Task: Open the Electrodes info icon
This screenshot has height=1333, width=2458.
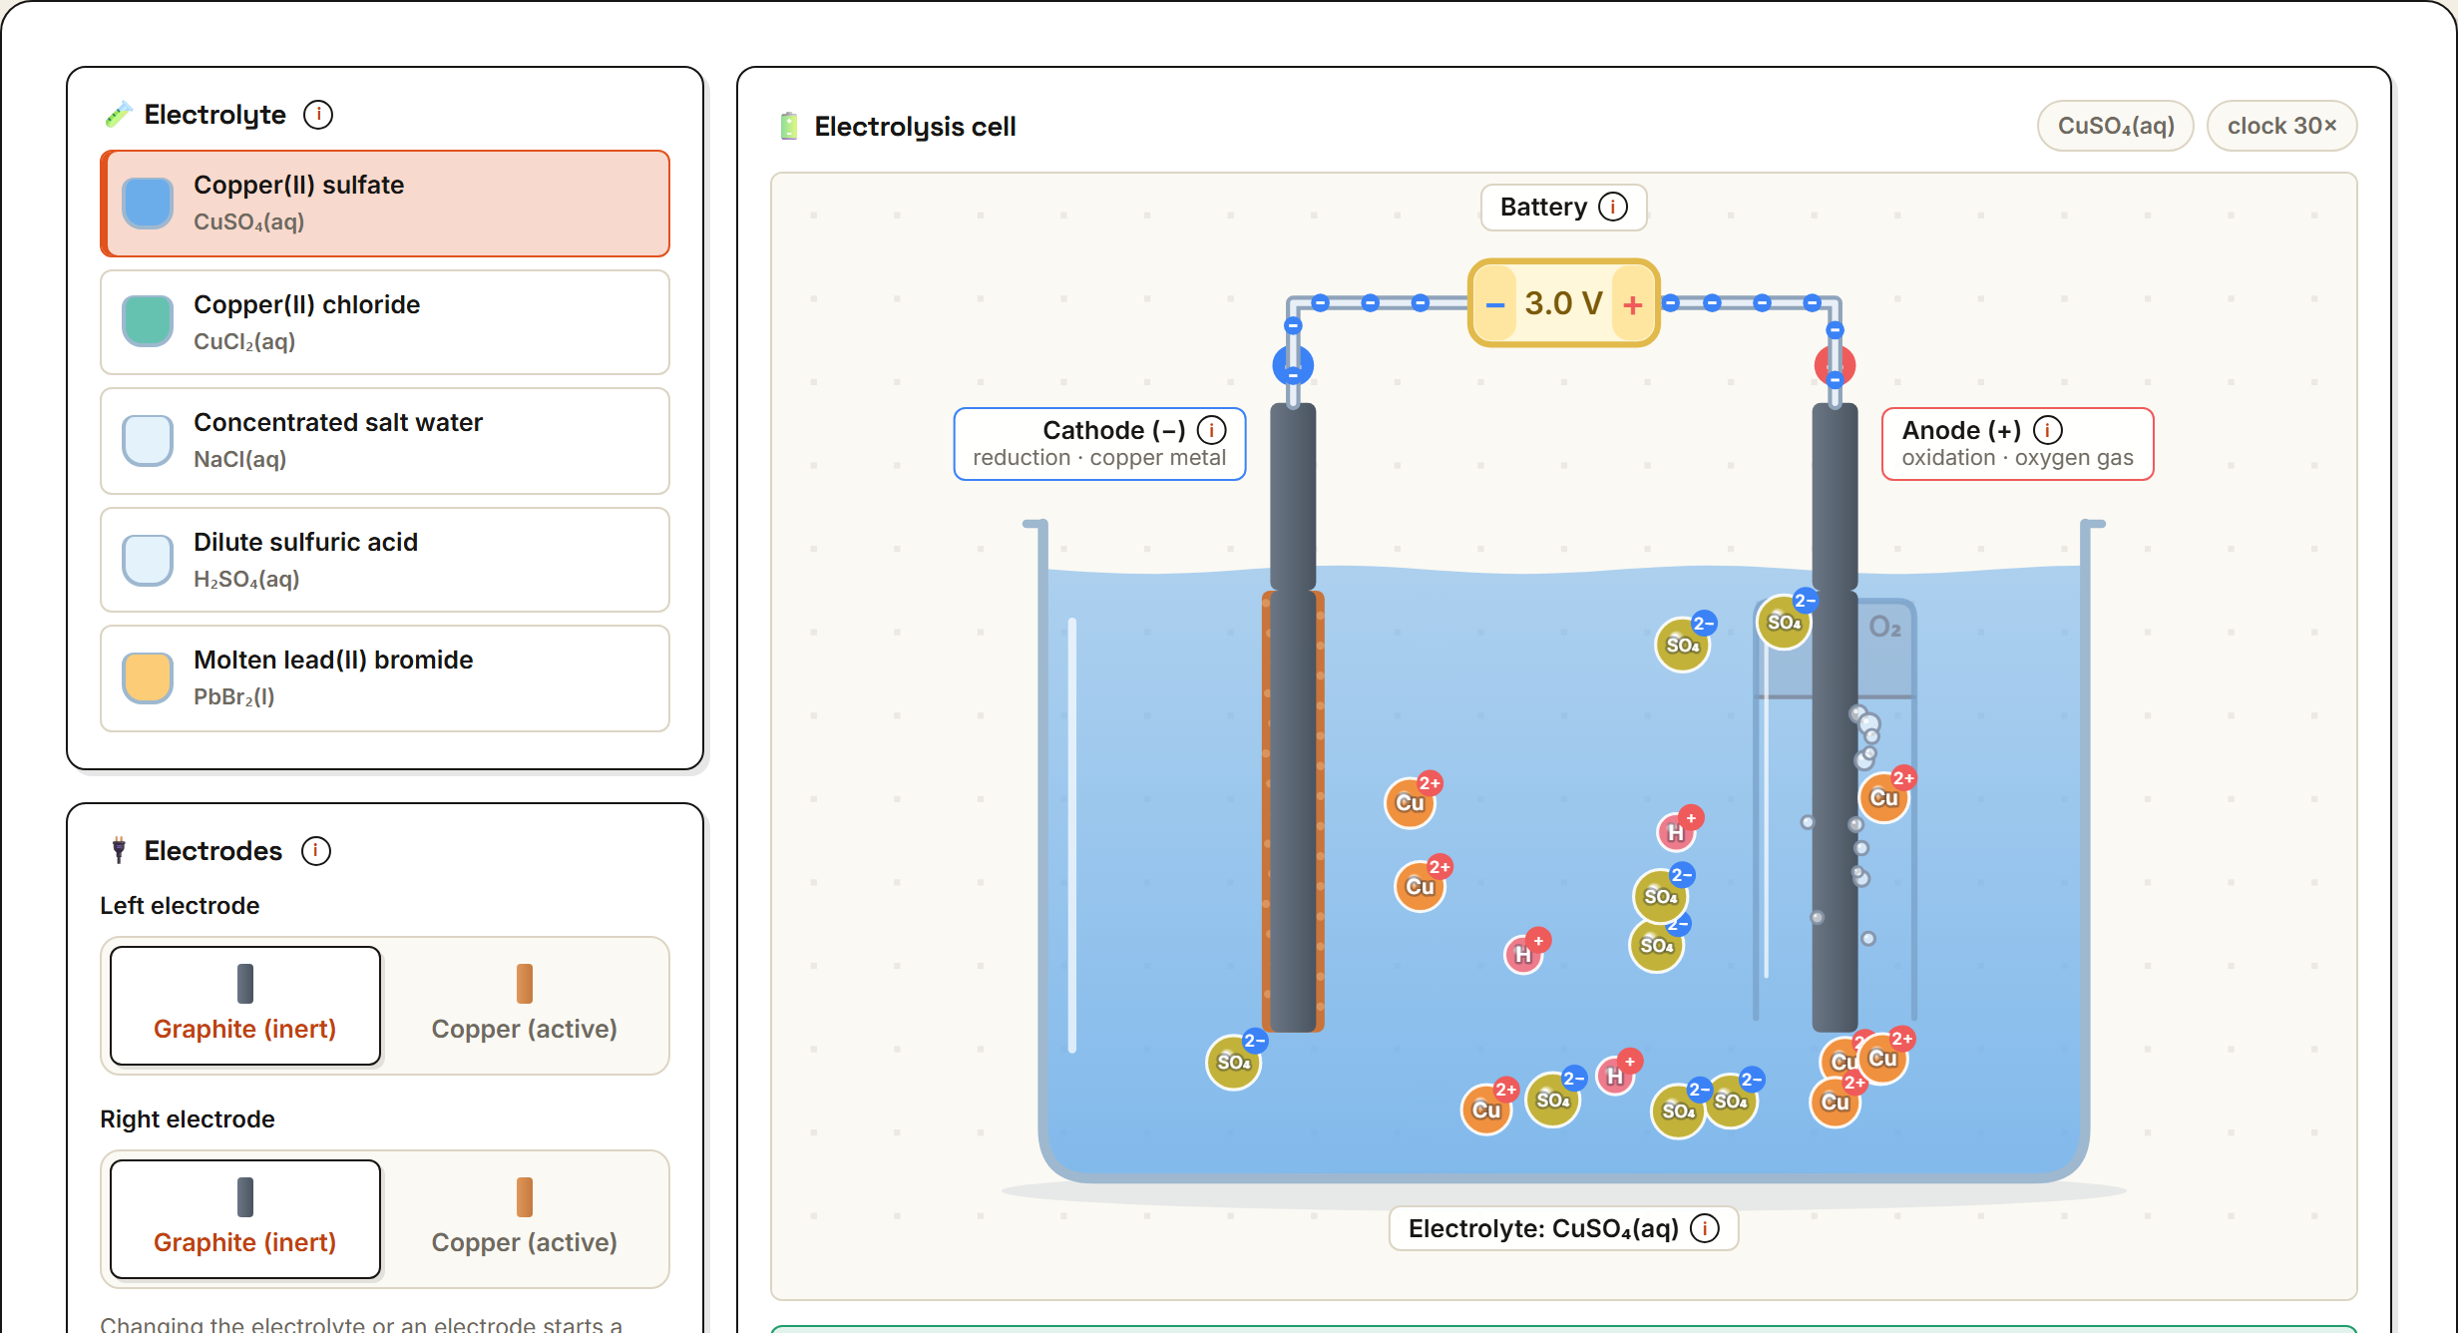Action: point(316,851)
